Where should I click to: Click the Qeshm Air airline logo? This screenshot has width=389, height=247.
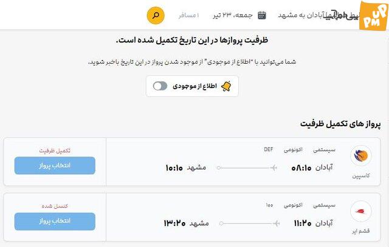[x=360, y=211]
